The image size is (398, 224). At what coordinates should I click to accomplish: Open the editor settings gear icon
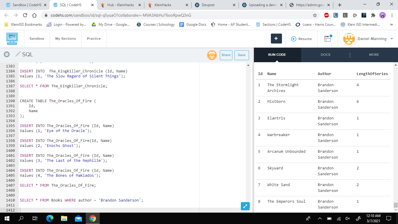[x=6, y=54]
